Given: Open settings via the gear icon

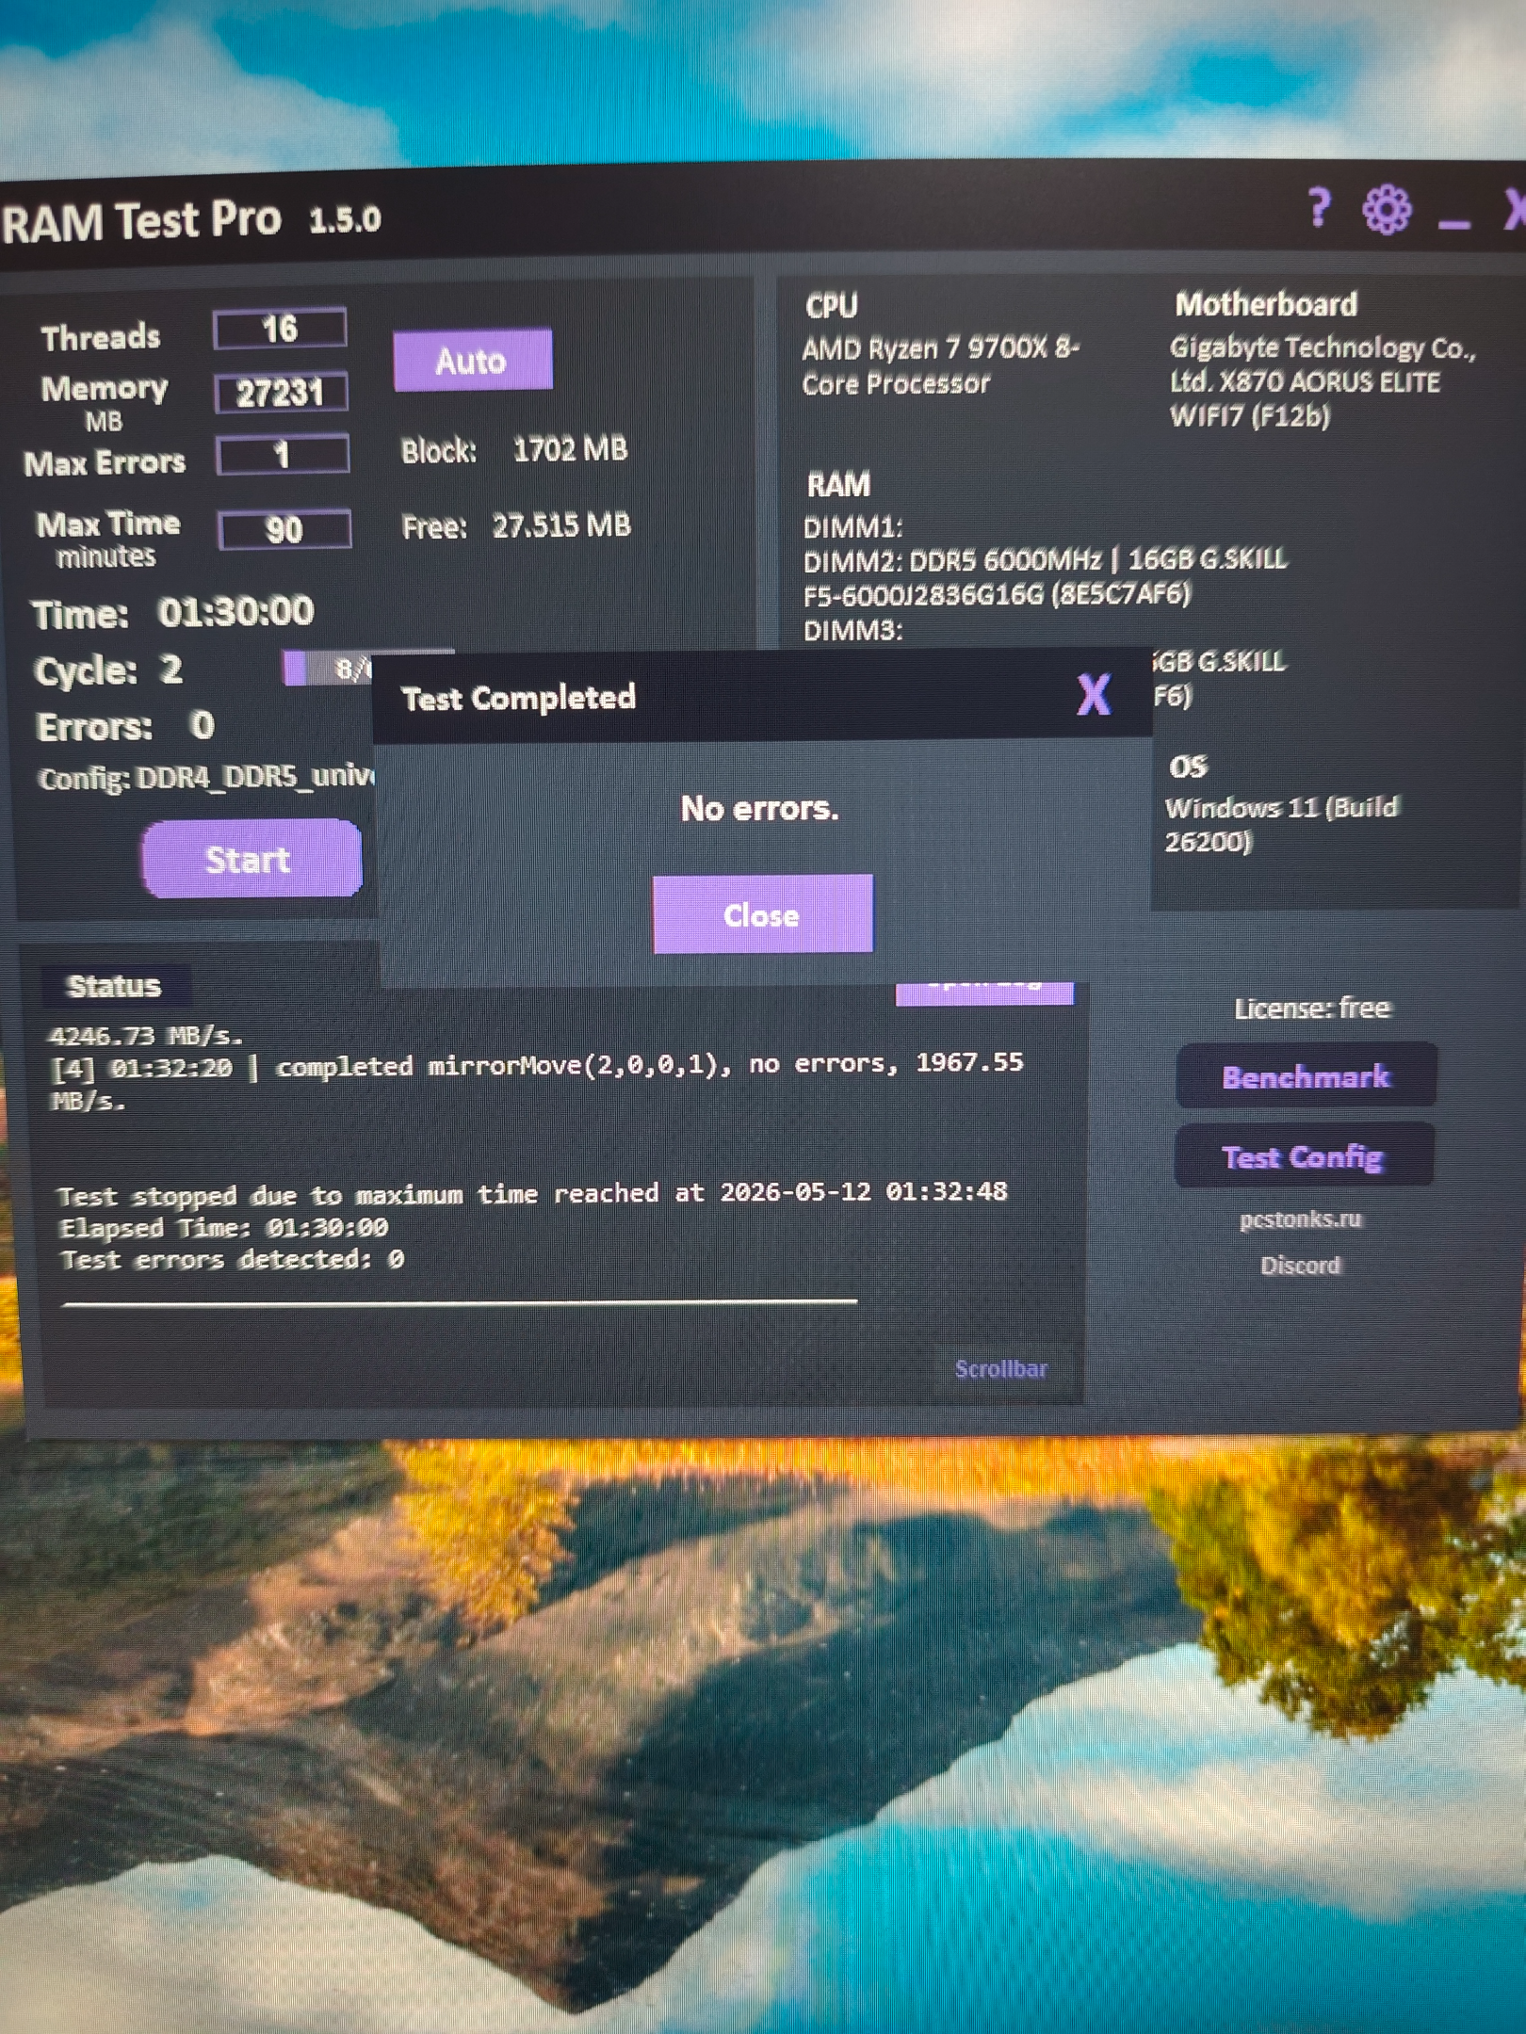Looking at the screenshot, I should point(1387,209).
